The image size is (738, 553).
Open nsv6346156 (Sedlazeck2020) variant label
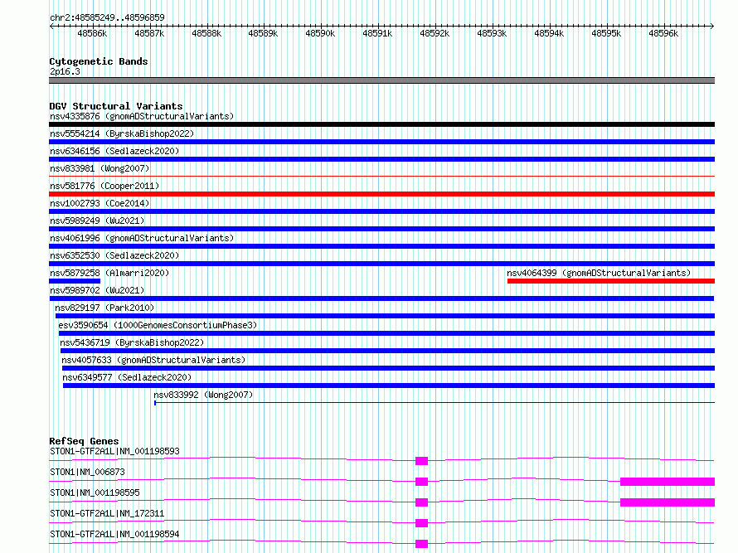[114, 151]
